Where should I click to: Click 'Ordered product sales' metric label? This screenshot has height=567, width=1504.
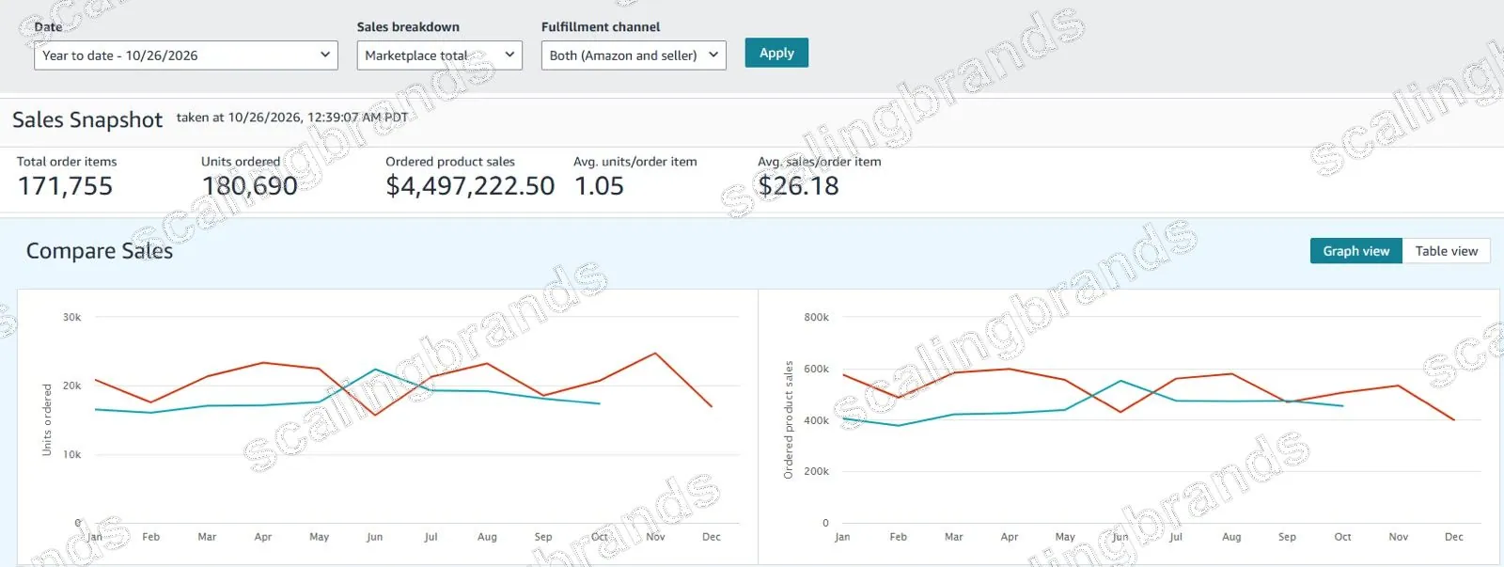pos(450,162)
